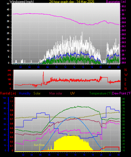The width and height of the screenshot is (131, 157).
Task: Click the E compass label beside the direction graph
Action: (125, 84)
